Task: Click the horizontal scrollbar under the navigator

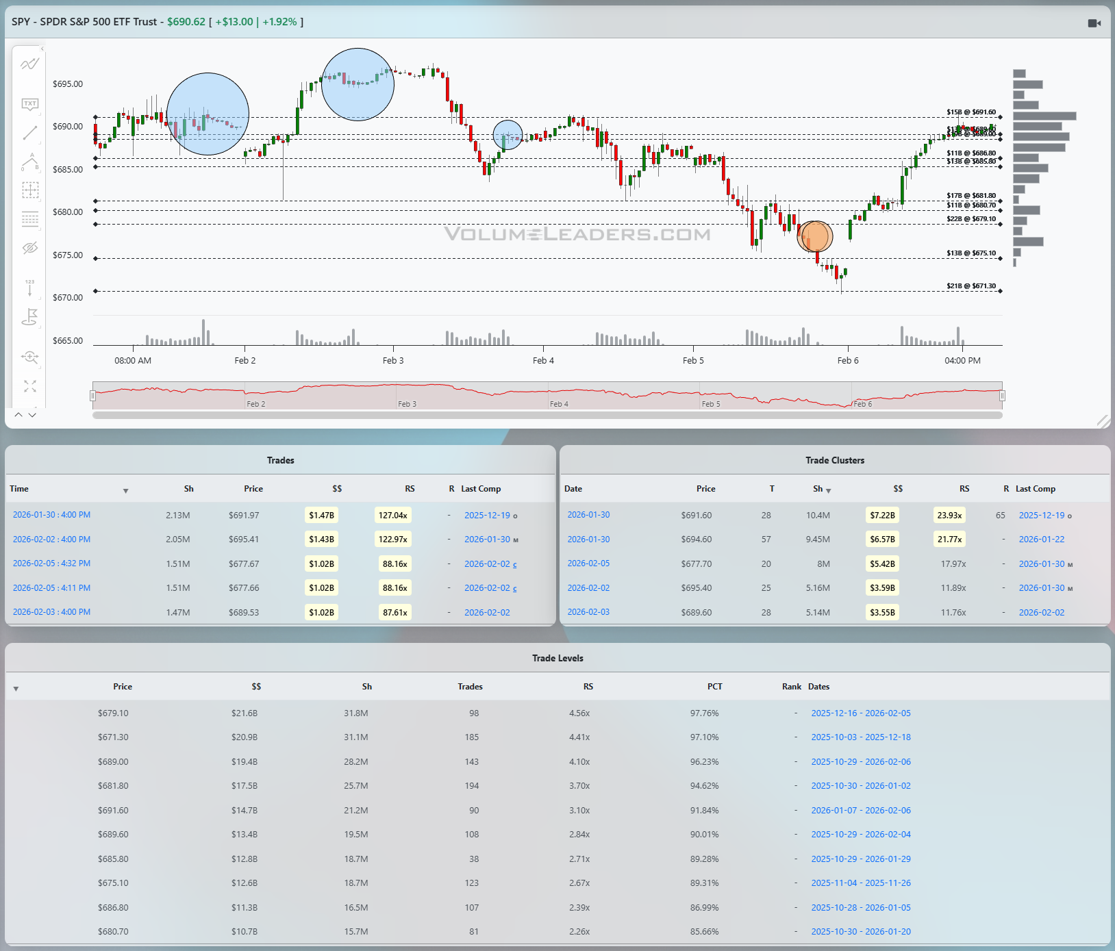Action: pos(547,415)
